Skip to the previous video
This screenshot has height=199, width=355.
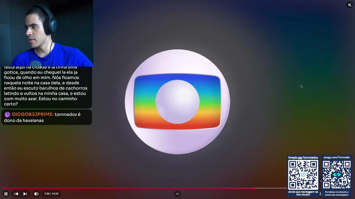(x=16, y=194)
